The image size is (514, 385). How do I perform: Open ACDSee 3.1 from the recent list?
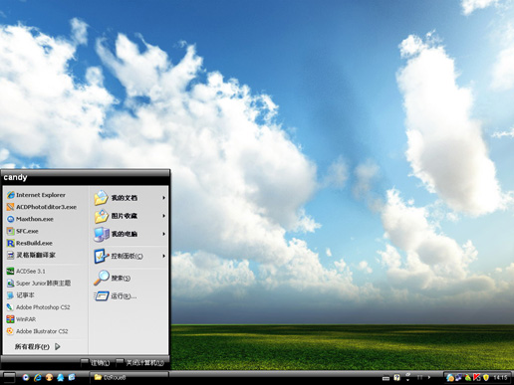coord(26,271)
